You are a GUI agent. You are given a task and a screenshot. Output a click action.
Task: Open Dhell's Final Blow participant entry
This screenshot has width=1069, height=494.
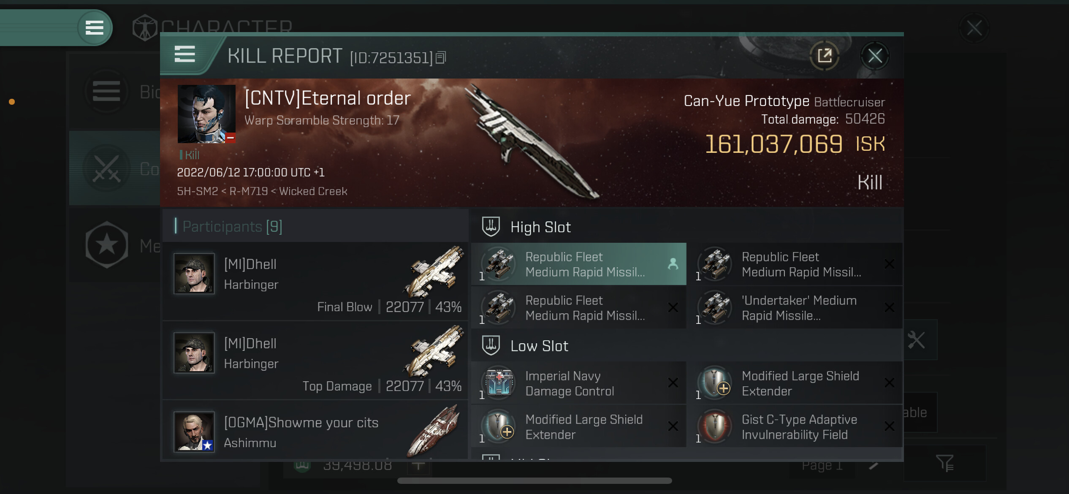pyautogui.click(x=315, y=281)
